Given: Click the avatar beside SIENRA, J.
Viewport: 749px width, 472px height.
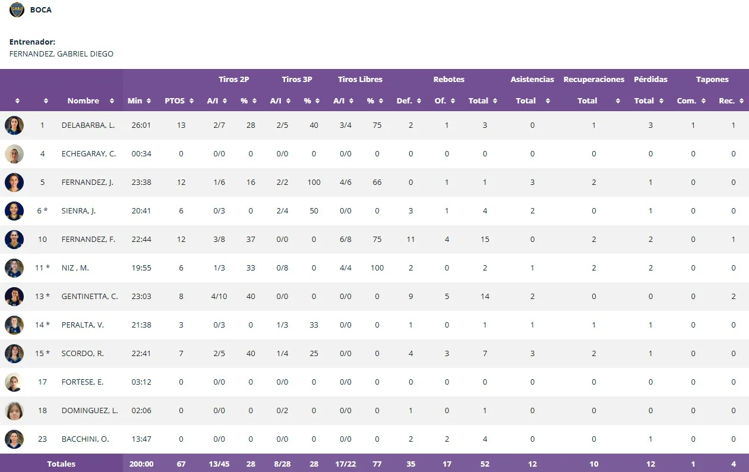Looking at the screenshot, I should (x=14, y=211).
